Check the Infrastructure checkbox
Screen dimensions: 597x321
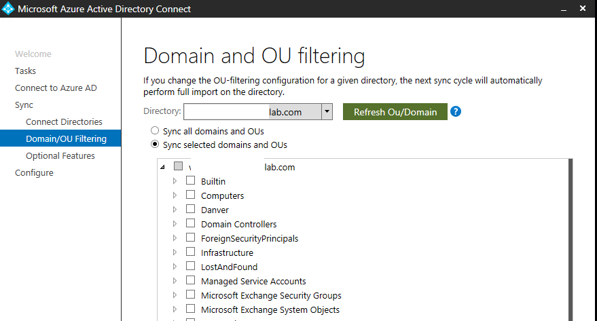coord(190,252)
